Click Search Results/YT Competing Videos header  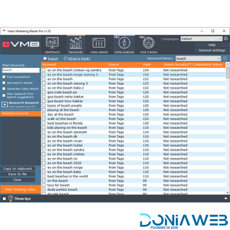(x=193, y=64)
